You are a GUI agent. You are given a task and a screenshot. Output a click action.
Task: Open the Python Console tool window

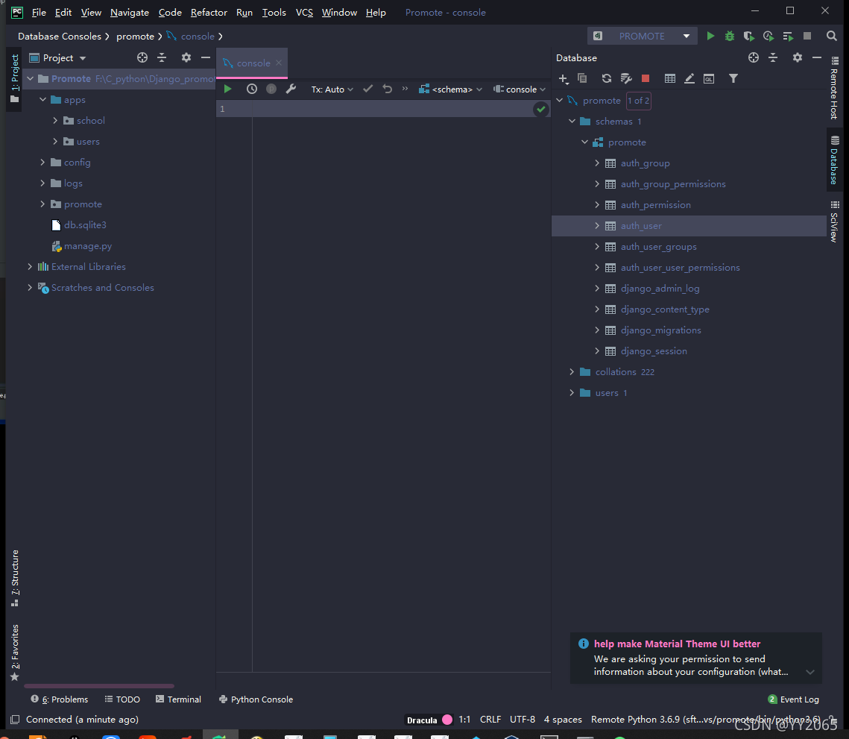click(x=256, y=699)
